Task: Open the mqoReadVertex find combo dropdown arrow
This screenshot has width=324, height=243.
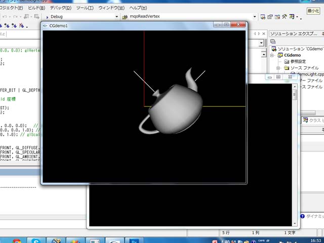Action: (255, 17)
